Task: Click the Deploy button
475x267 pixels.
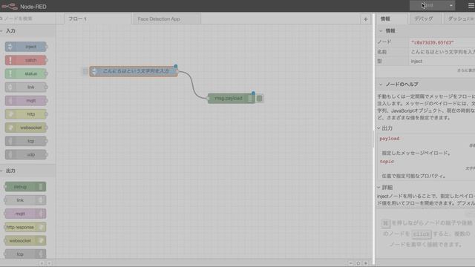Action: (x=428, y=5)
